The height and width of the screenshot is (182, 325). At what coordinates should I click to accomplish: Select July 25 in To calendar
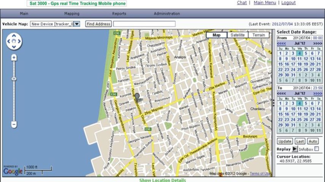299,120
